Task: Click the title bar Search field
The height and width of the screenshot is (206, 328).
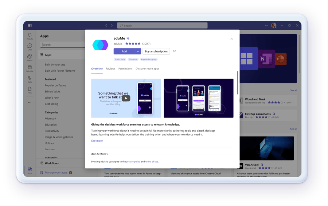Action: 162,25
